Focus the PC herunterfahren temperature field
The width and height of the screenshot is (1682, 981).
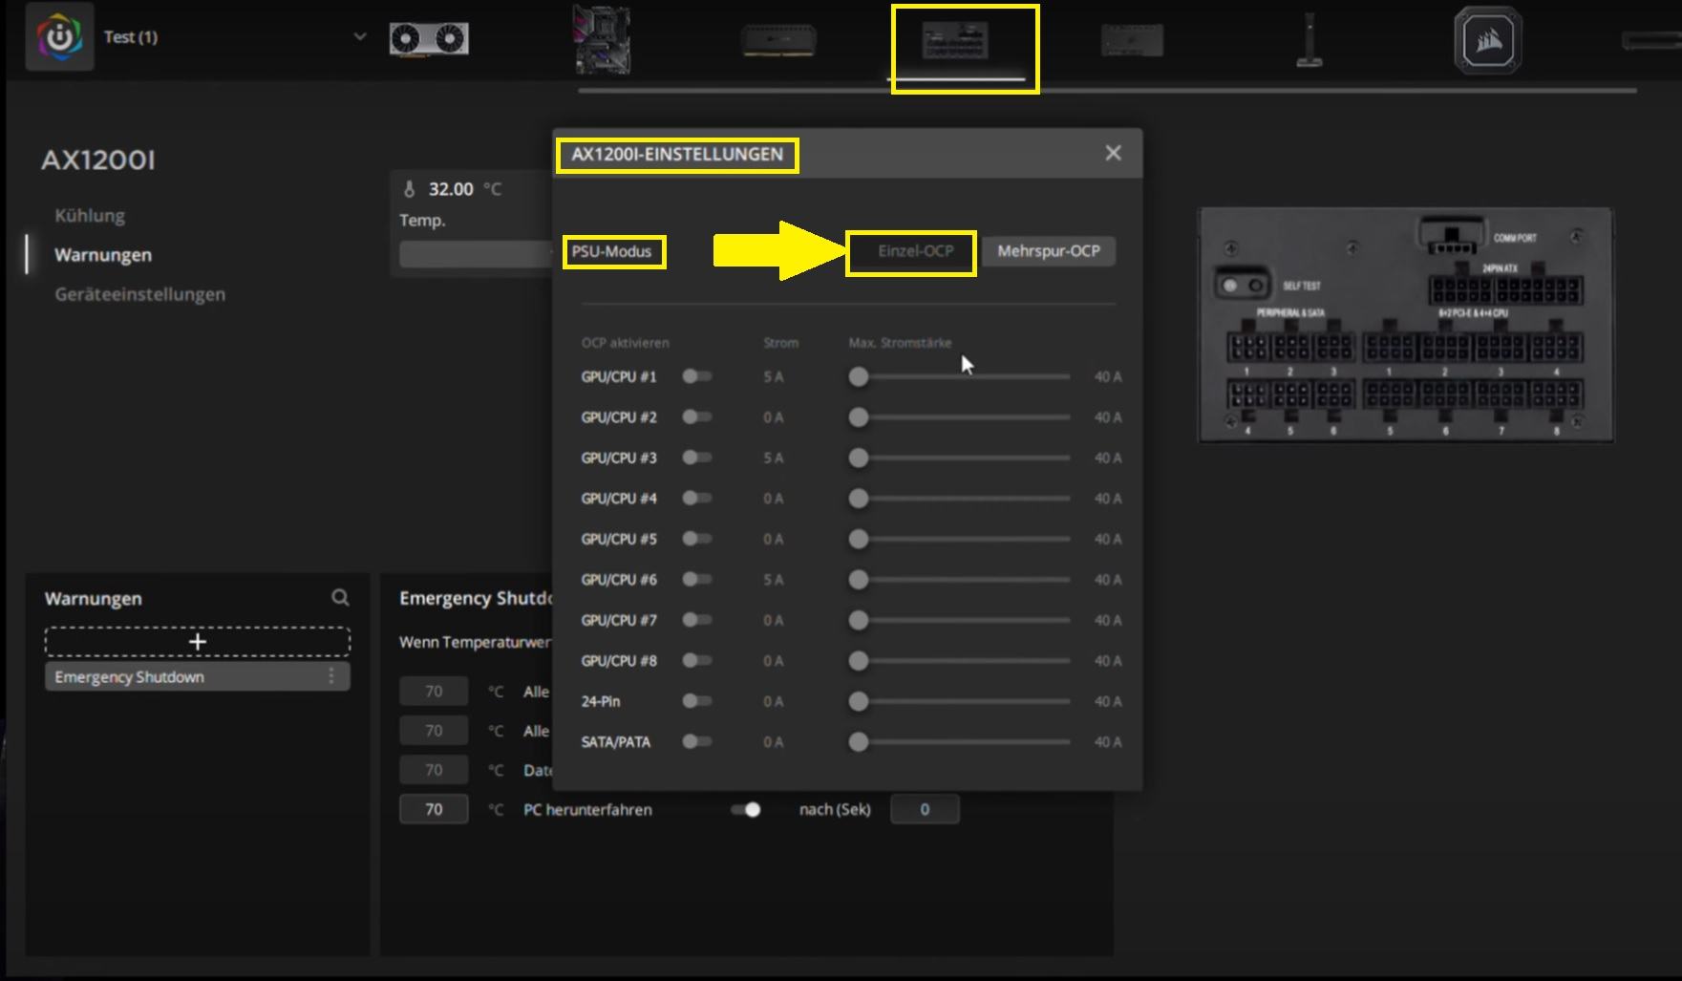434,809
